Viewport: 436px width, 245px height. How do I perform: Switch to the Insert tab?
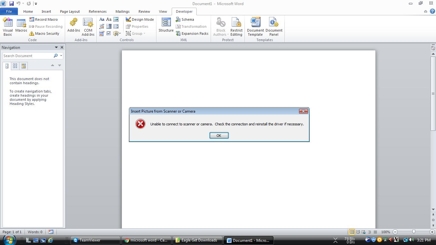coord(46,11)
